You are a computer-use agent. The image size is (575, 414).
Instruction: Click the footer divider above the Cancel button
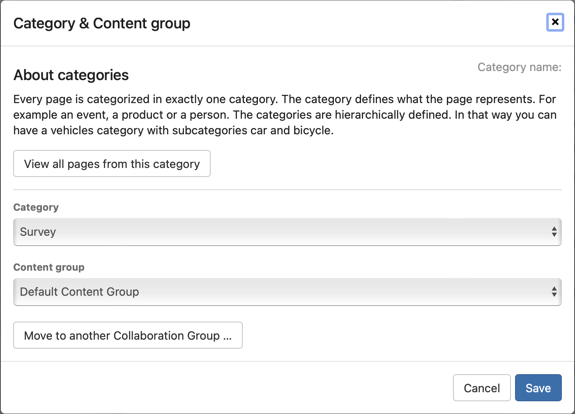point(287,361)
